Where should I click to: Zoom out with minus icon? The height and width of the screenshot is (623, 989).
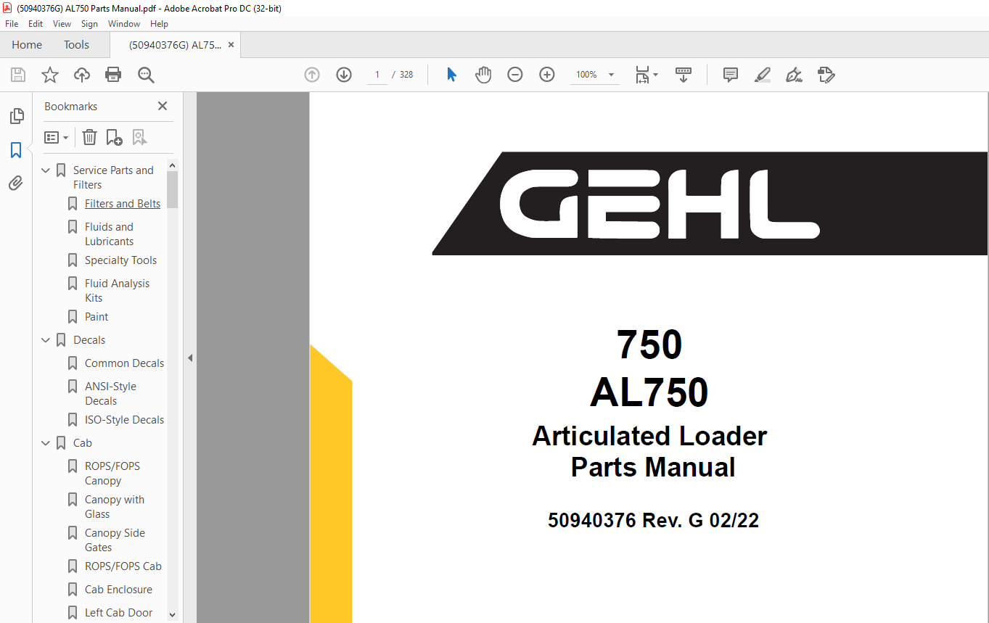click(515, 75)
